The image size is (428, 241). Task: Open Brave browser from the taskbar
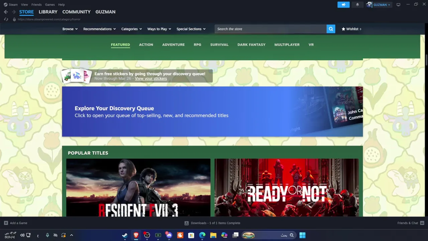pos(136,235)
